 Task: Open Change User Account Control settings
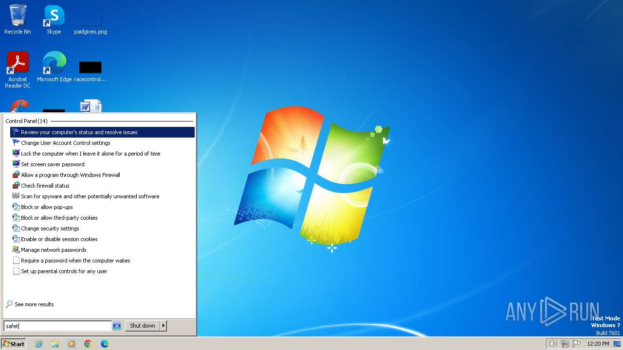coord(102,143)
